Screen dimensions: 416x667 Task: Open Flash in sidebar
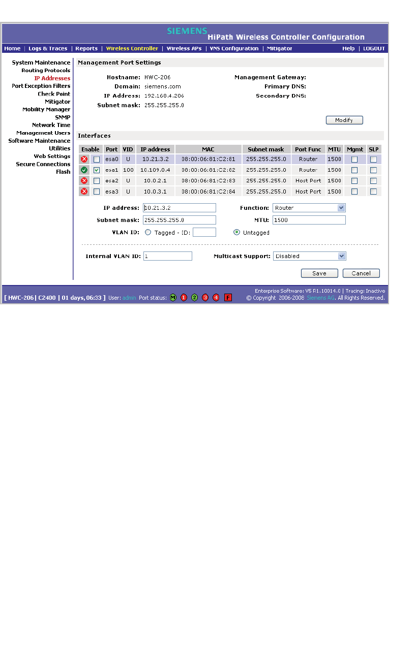63,172
